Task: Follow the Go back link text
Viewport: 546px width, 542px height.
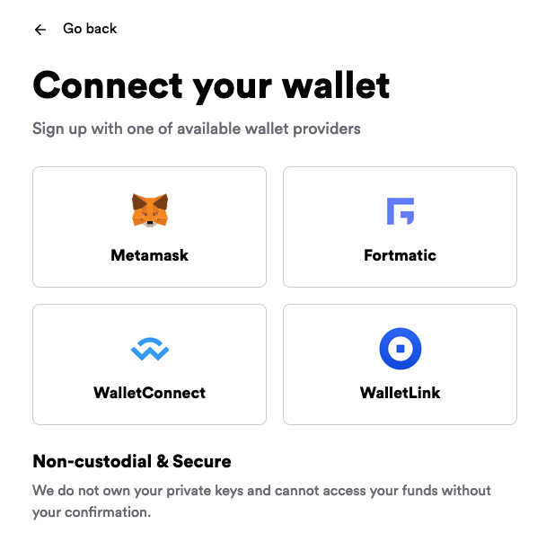Action: point(90,29)
